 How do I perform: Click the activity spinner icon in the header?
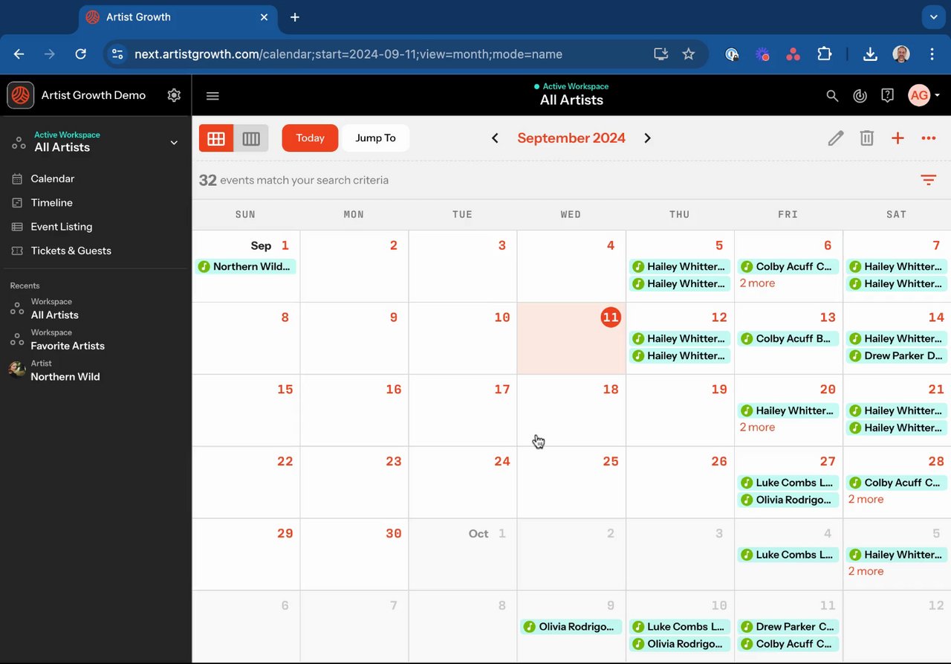(x=860, y=96)
